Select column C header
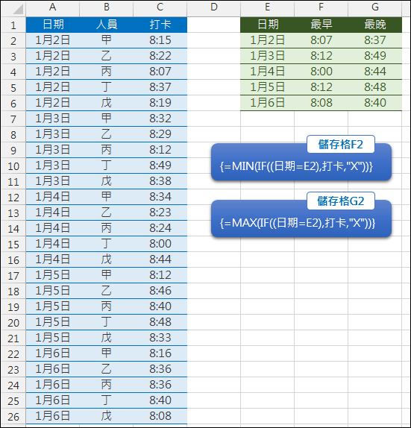Viewport: 411px width, 428px height. 160,8
